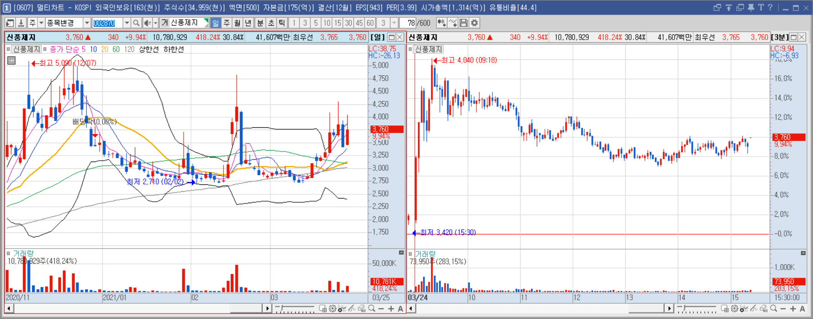Click the add-indicator chart icon in toolbar
The image size is (813, 319).
(441, 23)
